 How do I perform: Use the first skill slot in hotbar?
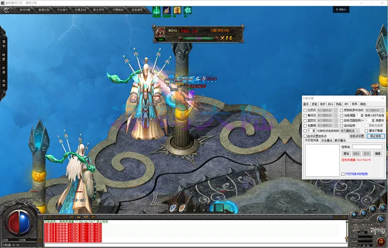[x=173, y=208]
